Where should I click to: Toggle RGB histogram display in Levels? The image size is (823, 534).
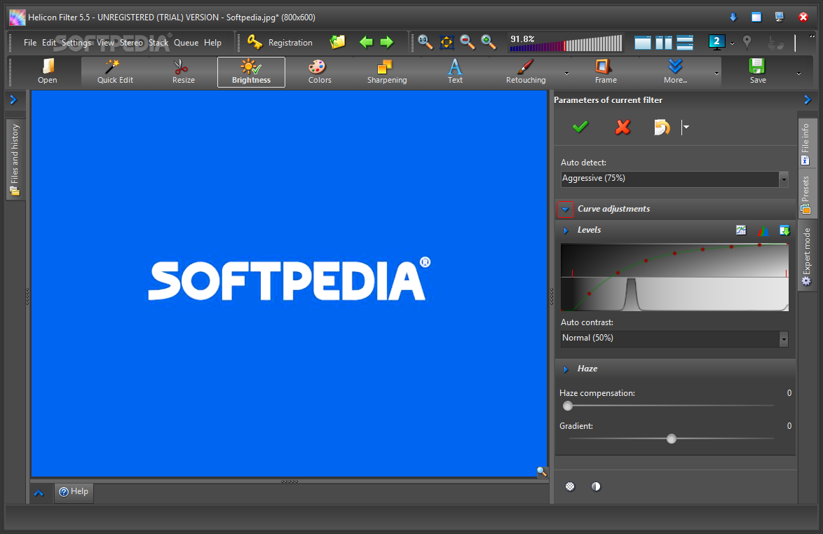pyautogui.click(x=763, y=230)
